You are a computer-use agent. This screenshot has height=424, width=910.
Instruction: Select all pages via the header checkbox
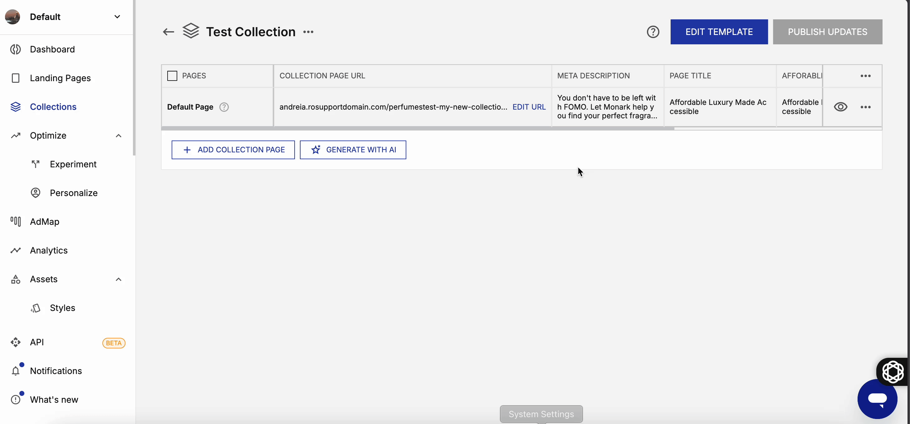coord(172,75)
